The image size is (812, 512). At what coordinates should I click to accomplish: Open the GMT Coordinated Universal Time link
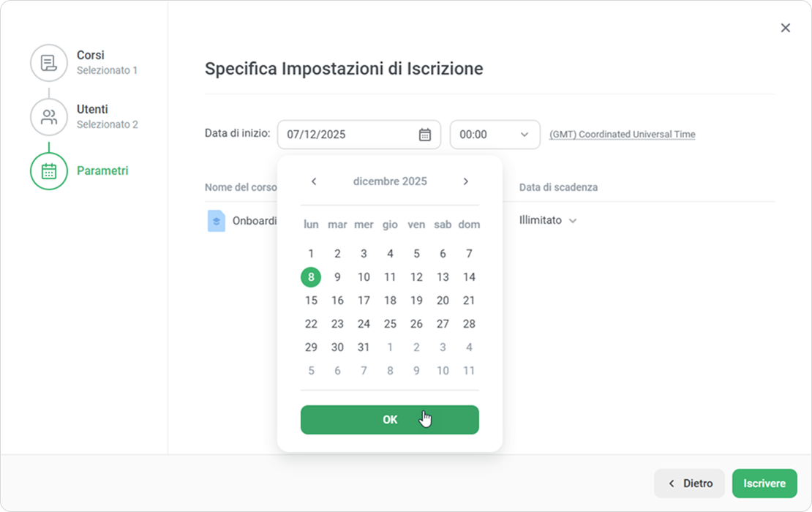[623, 135]
